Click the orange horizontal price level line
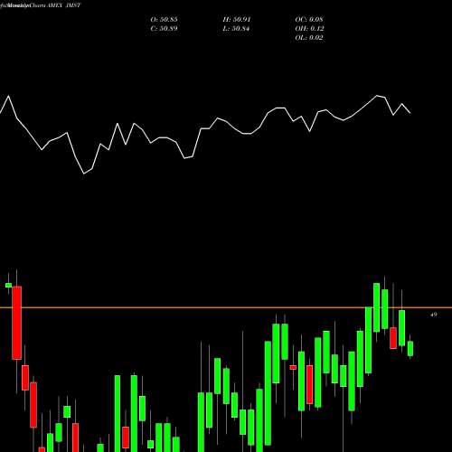452x452 pixels. (226, 307)
